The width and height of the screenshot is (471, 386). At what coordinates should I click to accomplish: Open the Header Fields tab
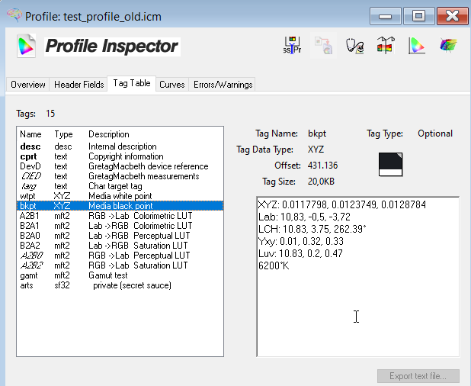(79, 85)
